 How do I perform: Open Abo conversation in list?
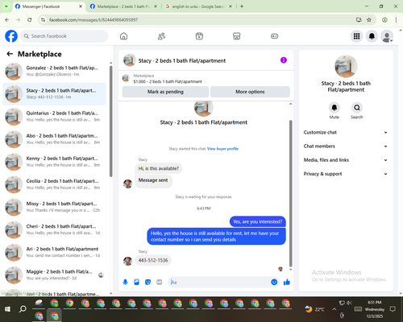54,139
